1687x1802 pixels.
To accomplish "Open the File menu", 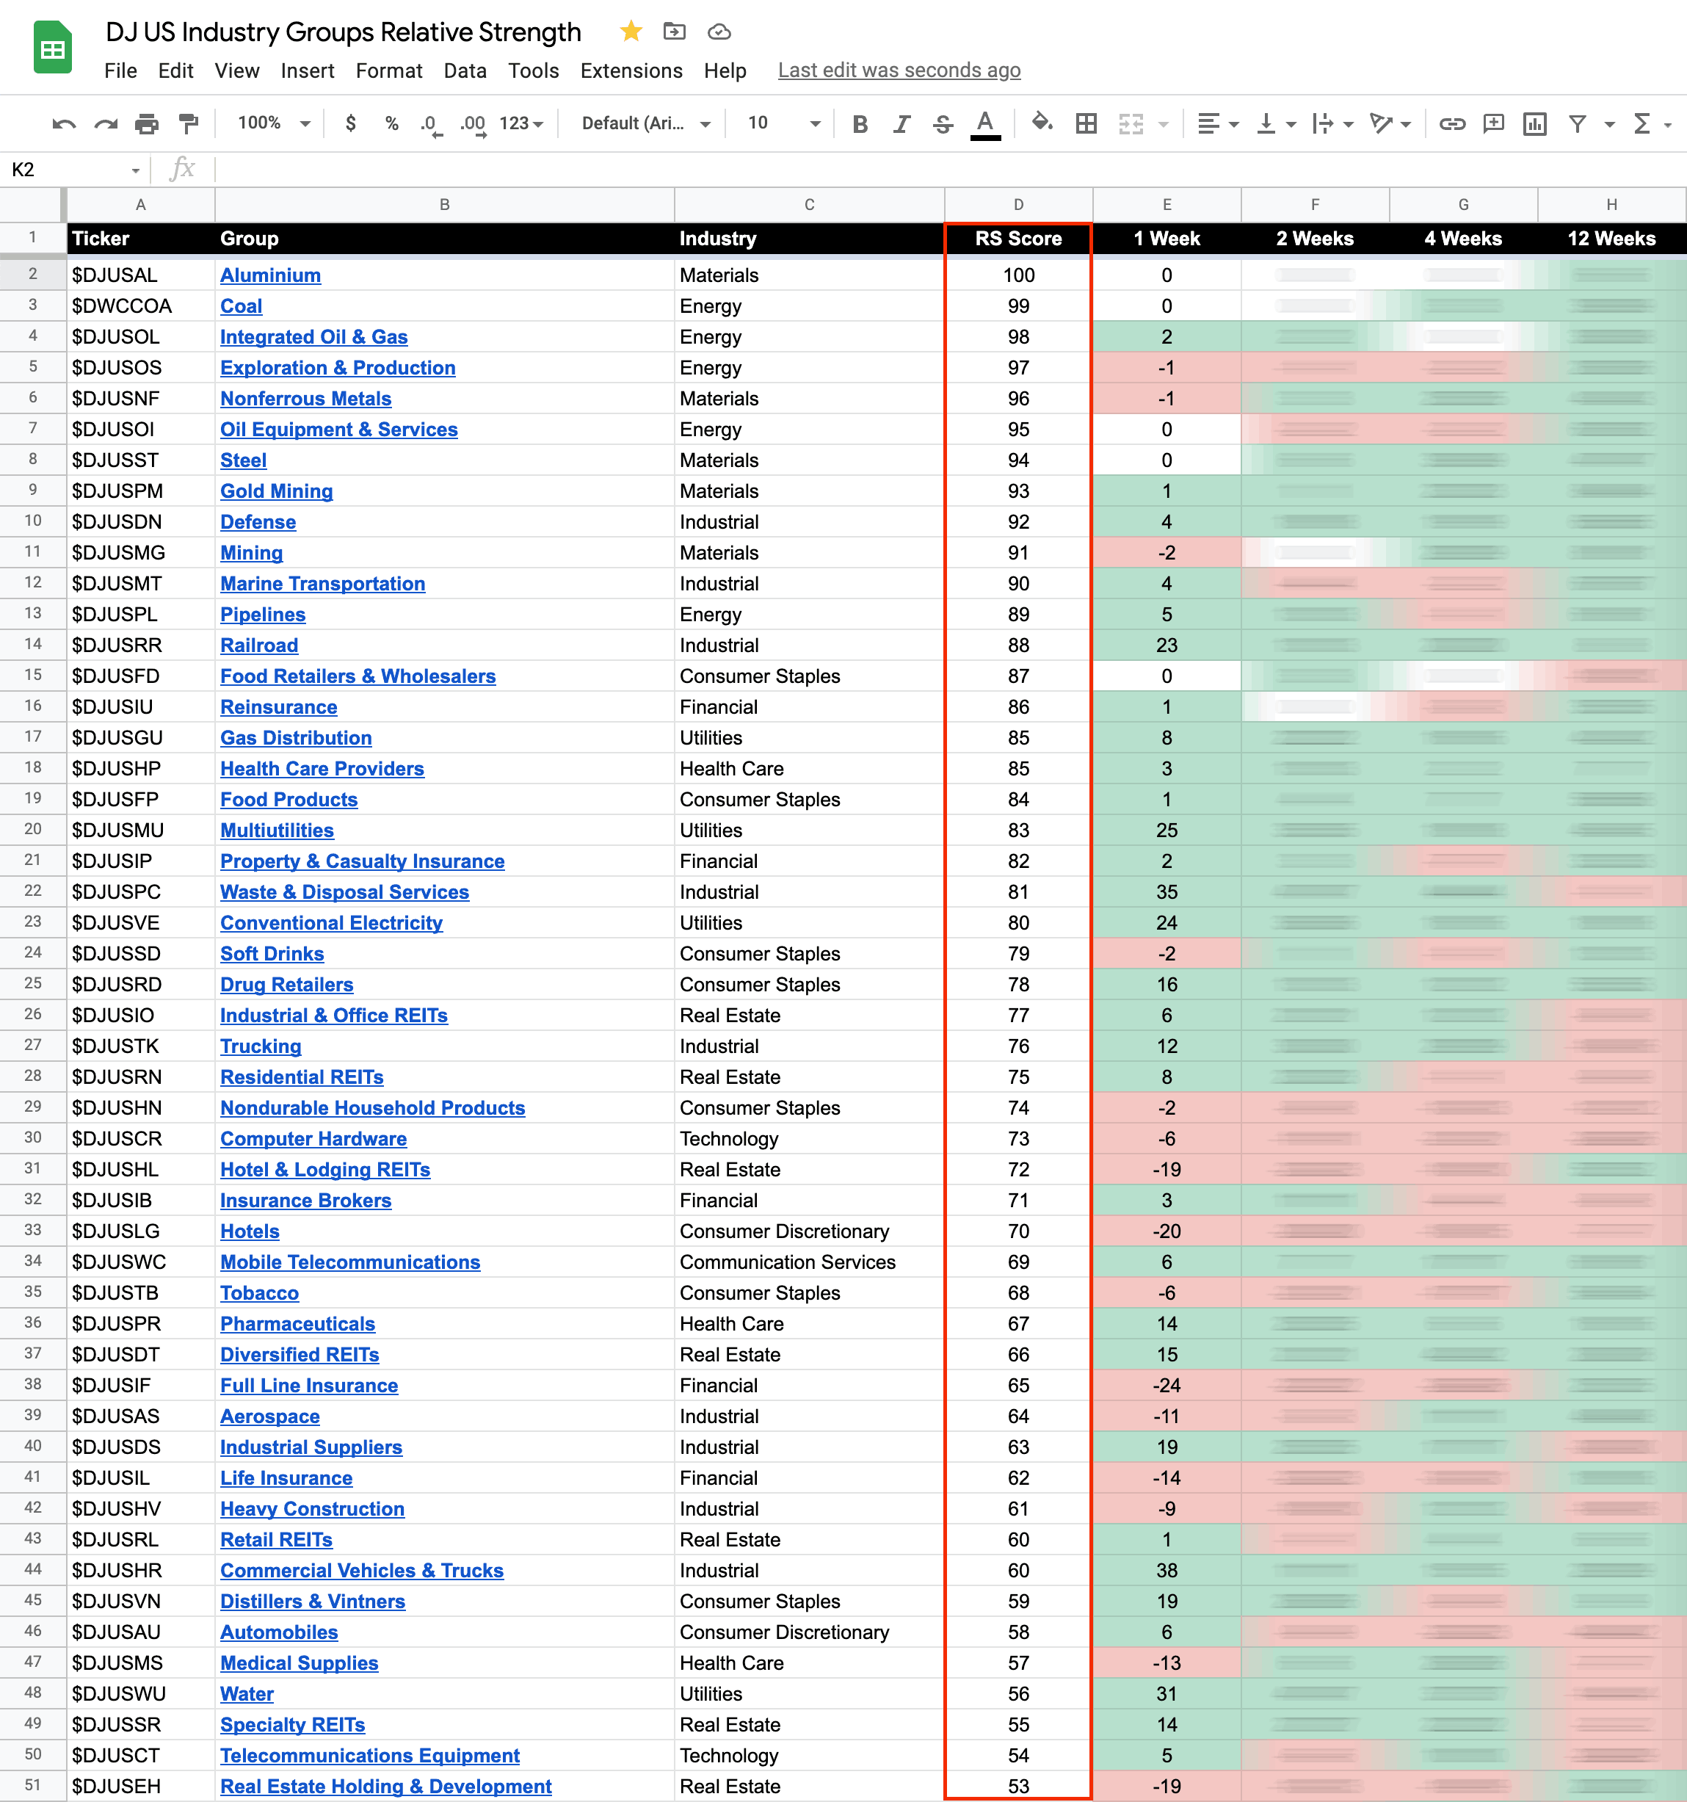I will pyautogui.click(x=120, y=70).
